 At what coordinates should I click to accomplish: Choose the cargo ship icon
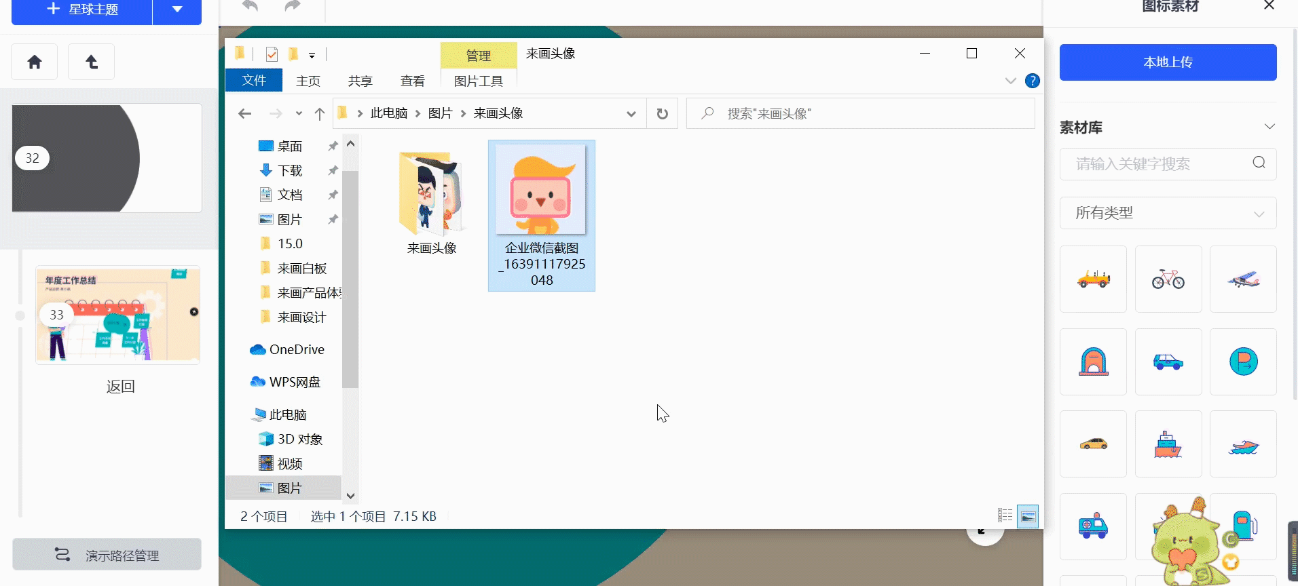tap(1168, 444)
